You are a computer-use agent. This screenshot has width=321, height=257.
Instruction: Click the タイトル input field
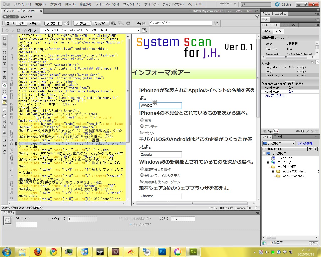pos(180,23)
